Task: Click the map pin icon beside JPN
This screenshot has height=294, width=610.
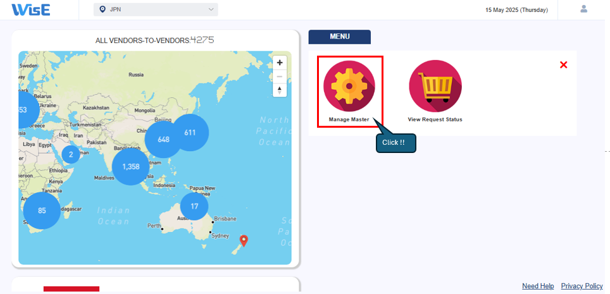Action: [103, 9]
